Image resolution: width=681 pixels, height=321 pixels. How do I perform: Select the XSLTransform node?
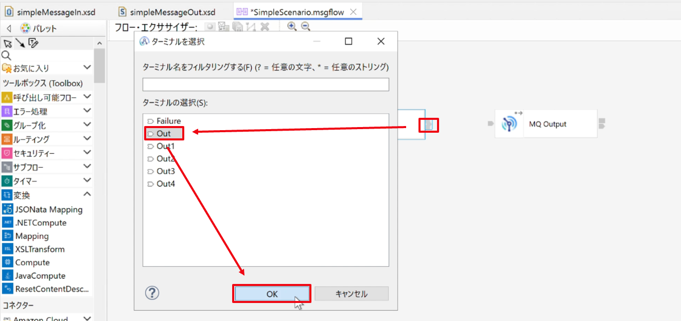click(x=34, y=249)
